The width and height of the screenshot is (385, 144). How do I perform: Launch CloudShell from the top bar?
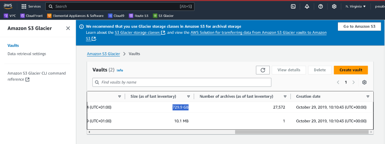293,7
